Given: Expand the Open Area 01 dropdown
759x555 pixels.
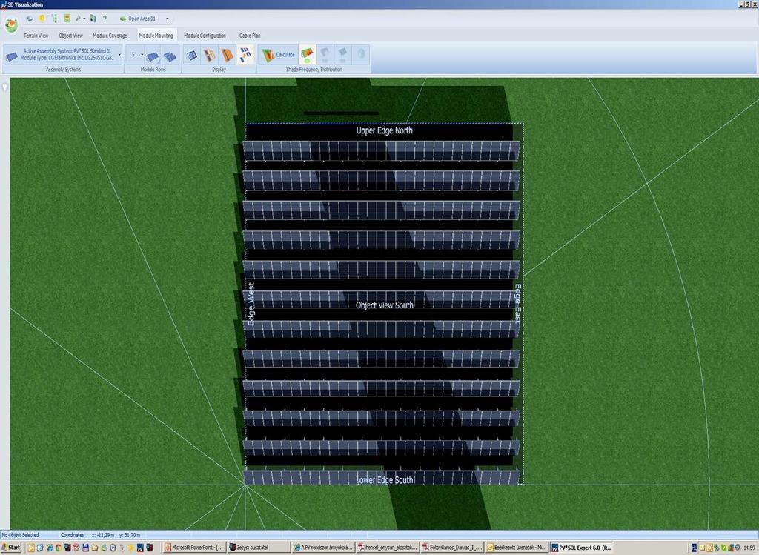Looking at the screenshot, I should point(168,19).
